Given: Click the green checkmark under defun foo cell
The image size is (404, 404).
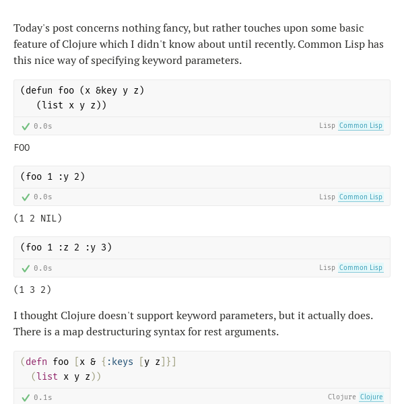Looking at the screenshot, I should tap(26, 127).
